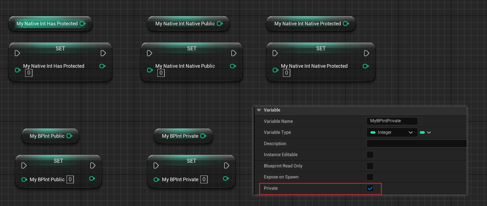Select the My Native Int Native Protected SET header
487x206 pixels.
click(x=321, y=48)
